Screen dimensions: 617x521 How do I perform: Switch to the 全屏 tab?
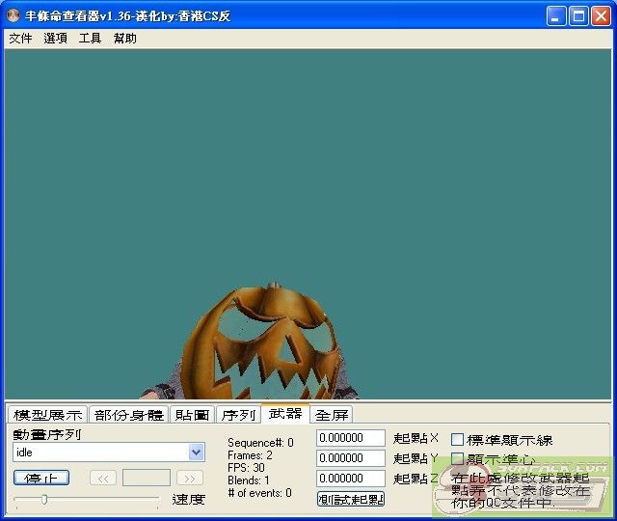[x=331, y=415]
